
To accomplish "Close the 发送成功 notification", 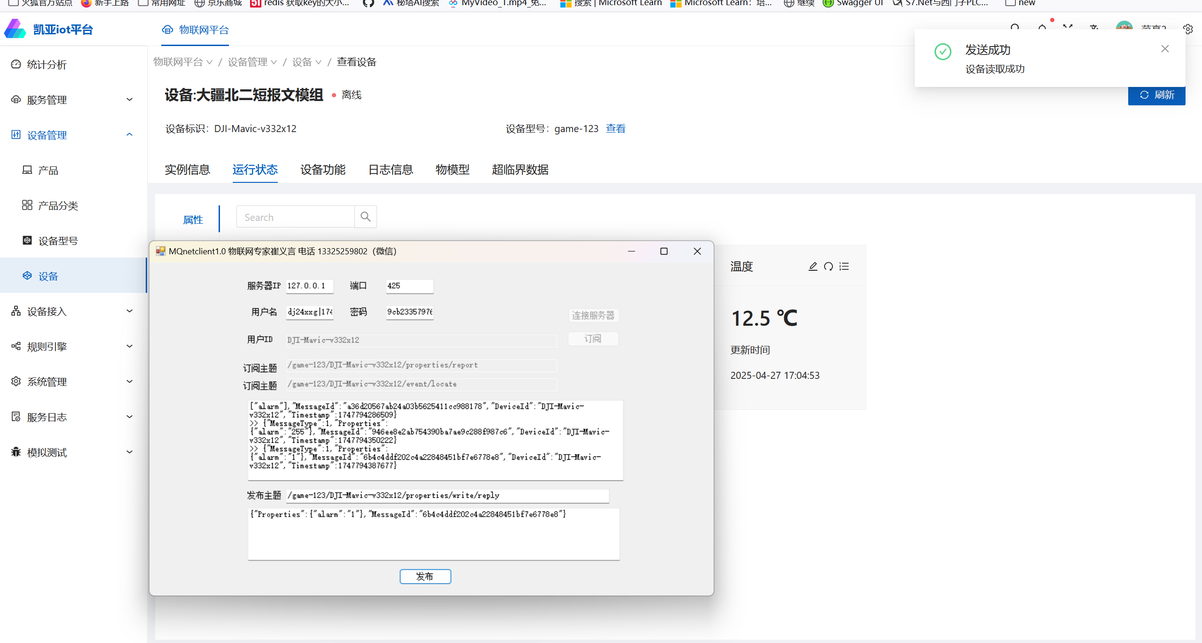I will pyautogui.click(x=1164, y=49).
